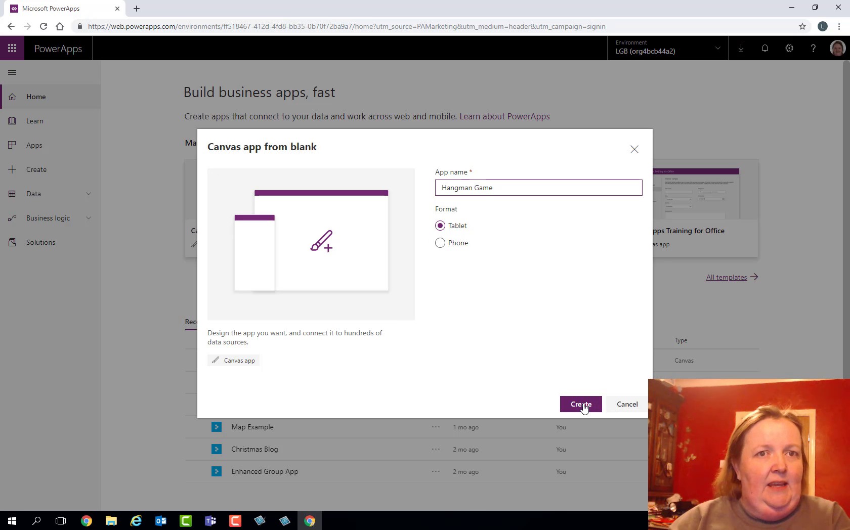850x530 pixels.
Task: Open more options for Christmas Blog
Action: (x=436, y=449)
